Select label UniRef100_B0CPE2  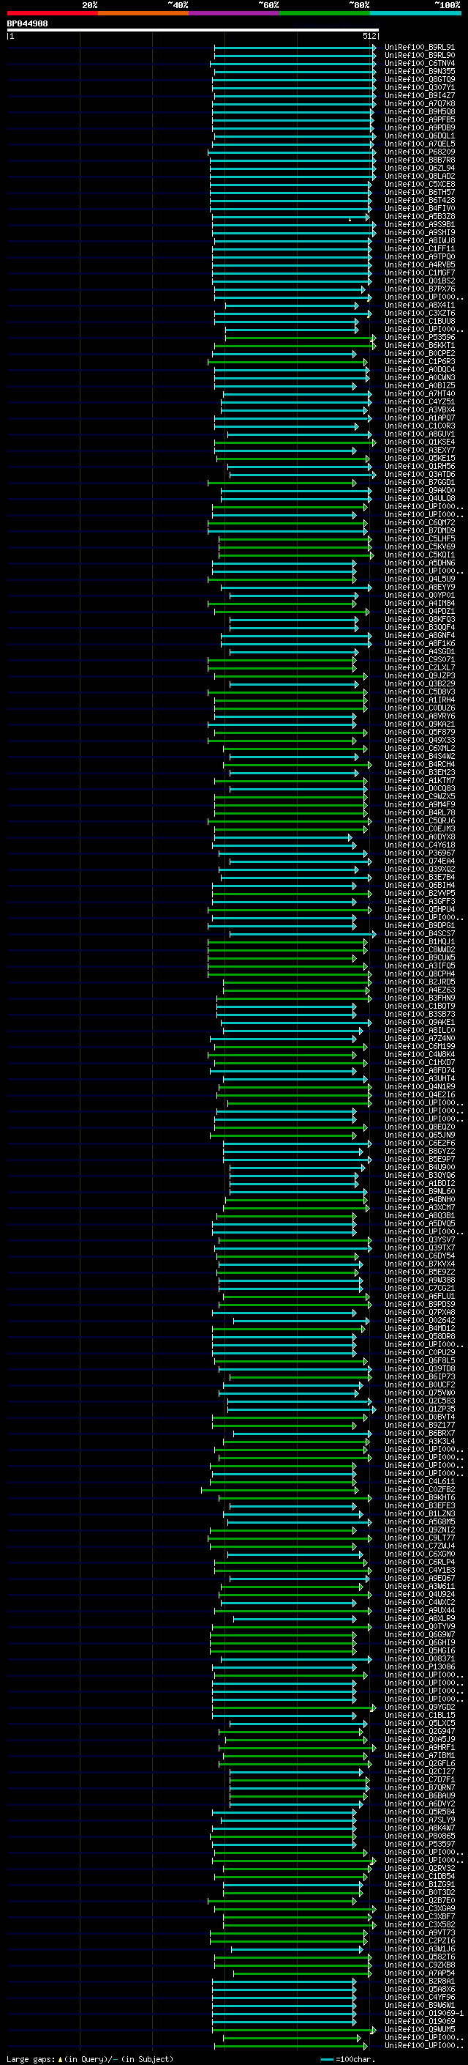pos(420,354)
